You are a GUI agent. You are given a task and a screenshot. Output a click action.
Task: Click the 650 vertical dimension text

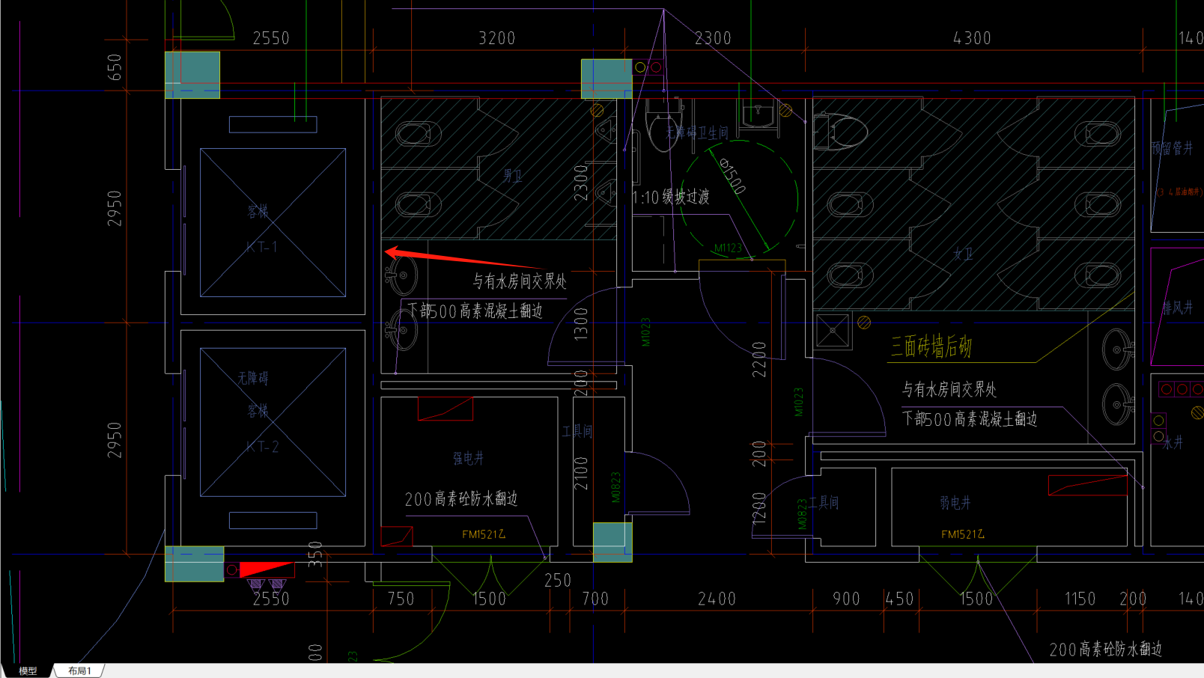pyautogui.click(x=115, y=67)
